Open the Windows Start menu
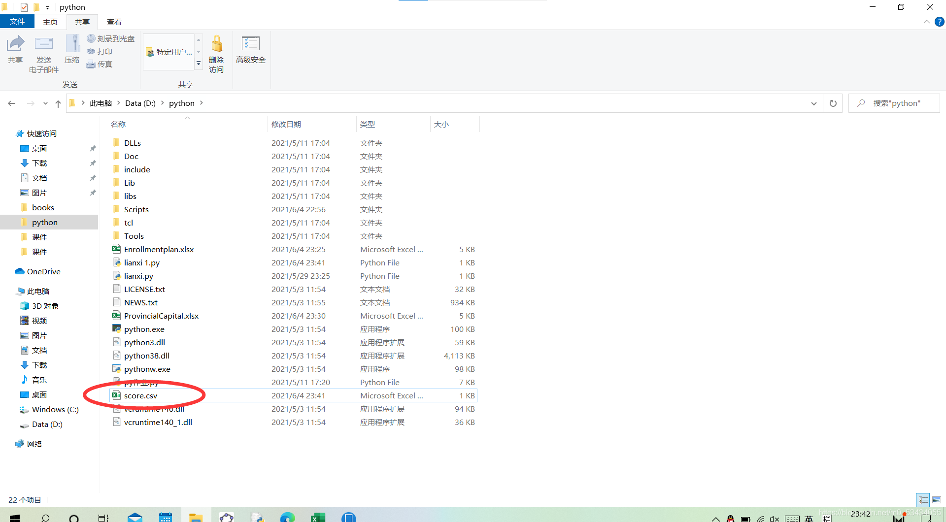 point(15,517)
